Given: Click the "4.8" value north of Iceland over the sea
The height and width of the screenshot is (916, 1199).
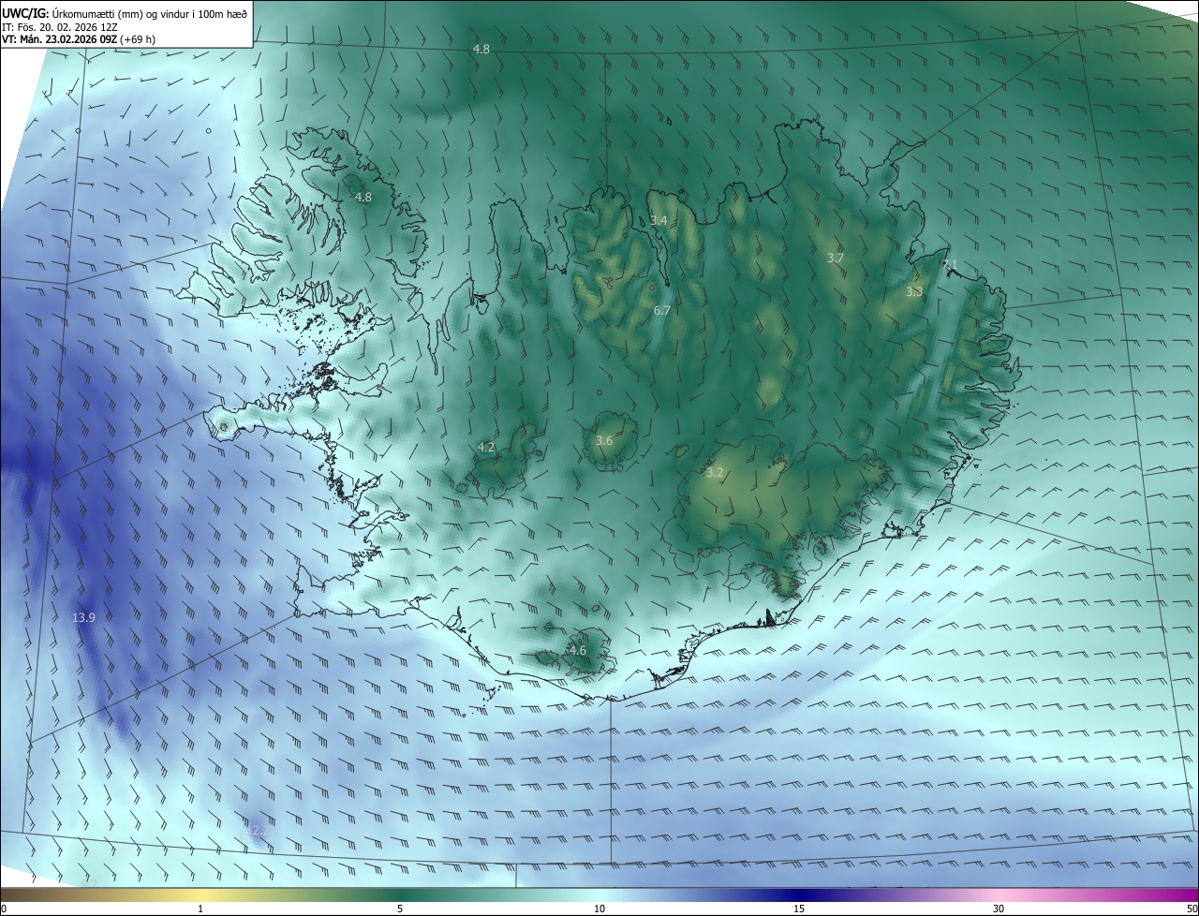Looking at the screenshot, I should click(x=481, y=49).
